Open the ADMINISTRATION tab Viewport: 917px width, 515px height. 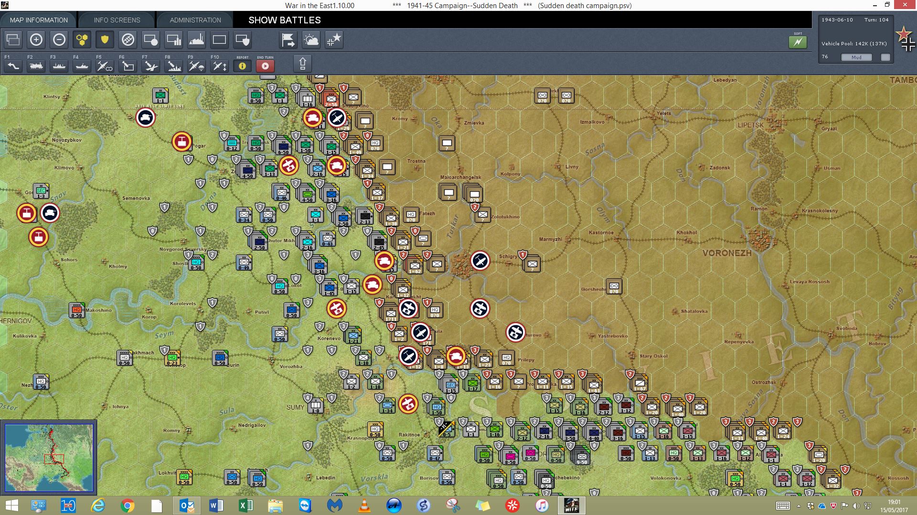pyautogui.click(x=195, y=20)
